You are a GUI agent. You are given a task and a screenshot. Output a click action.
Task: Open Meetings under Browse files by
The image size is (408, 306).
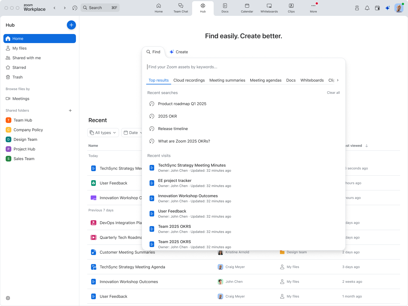20,99
